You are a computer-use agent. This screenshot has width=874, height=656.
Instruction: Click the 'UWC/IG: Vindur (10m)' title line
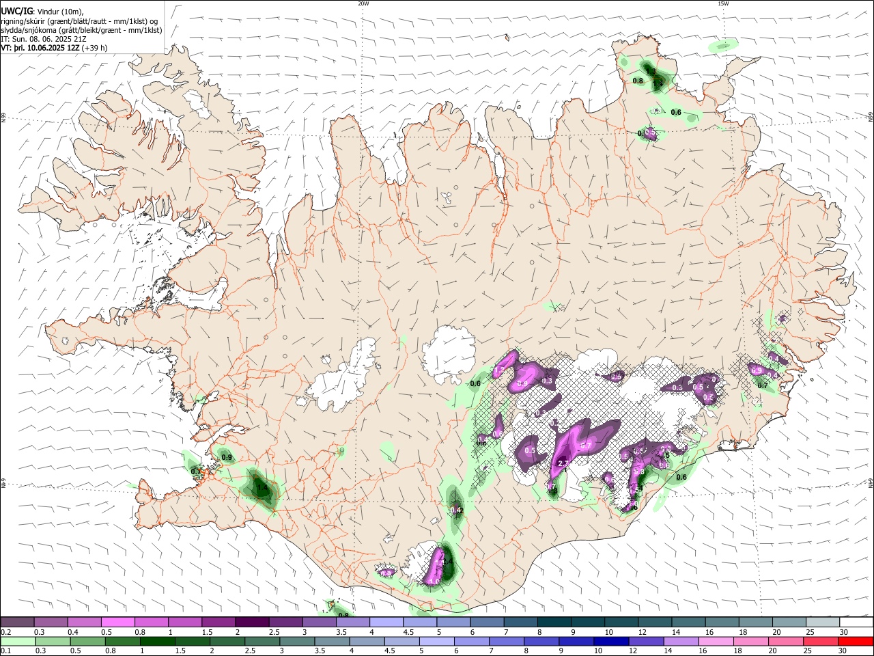click(42, 11)
